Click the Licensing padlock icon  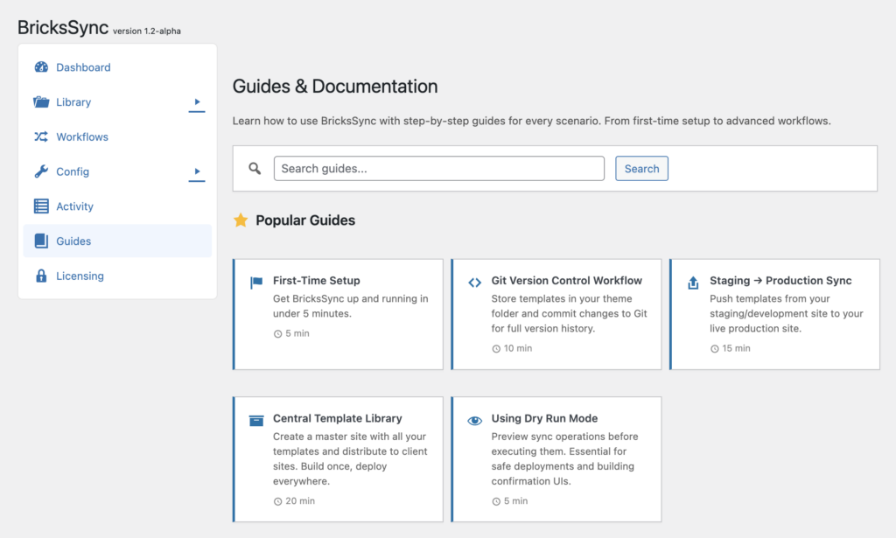[x=41, y=276]
